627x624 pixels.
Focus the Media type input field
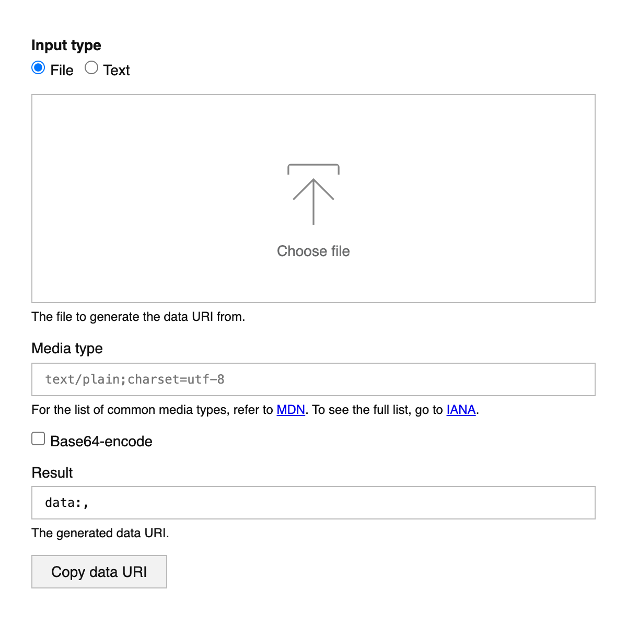pyautogui.click(x=313, y=379)
